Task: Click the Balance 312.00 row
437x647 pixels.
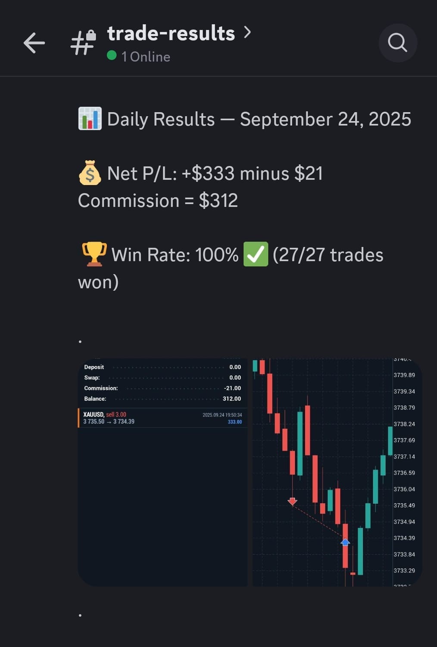Action: (x=162, y=399)
